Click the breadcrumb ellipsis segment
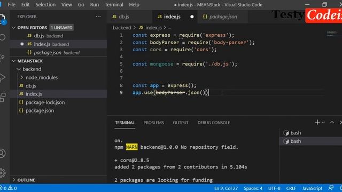 [169, 28]
